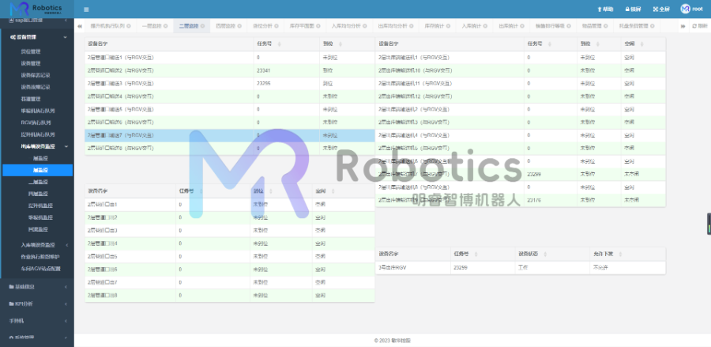Click the root user avatar
711x347 pixels.
coord(686,9)
